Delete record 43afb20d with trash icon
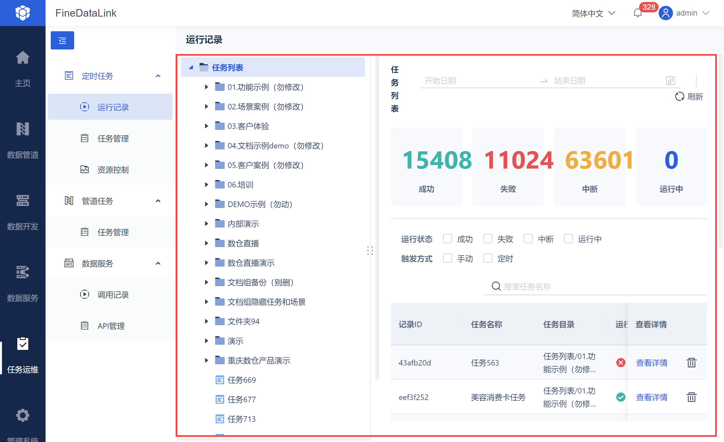The width and height of the screenshot is (724, 442). [x=691, y=363]
